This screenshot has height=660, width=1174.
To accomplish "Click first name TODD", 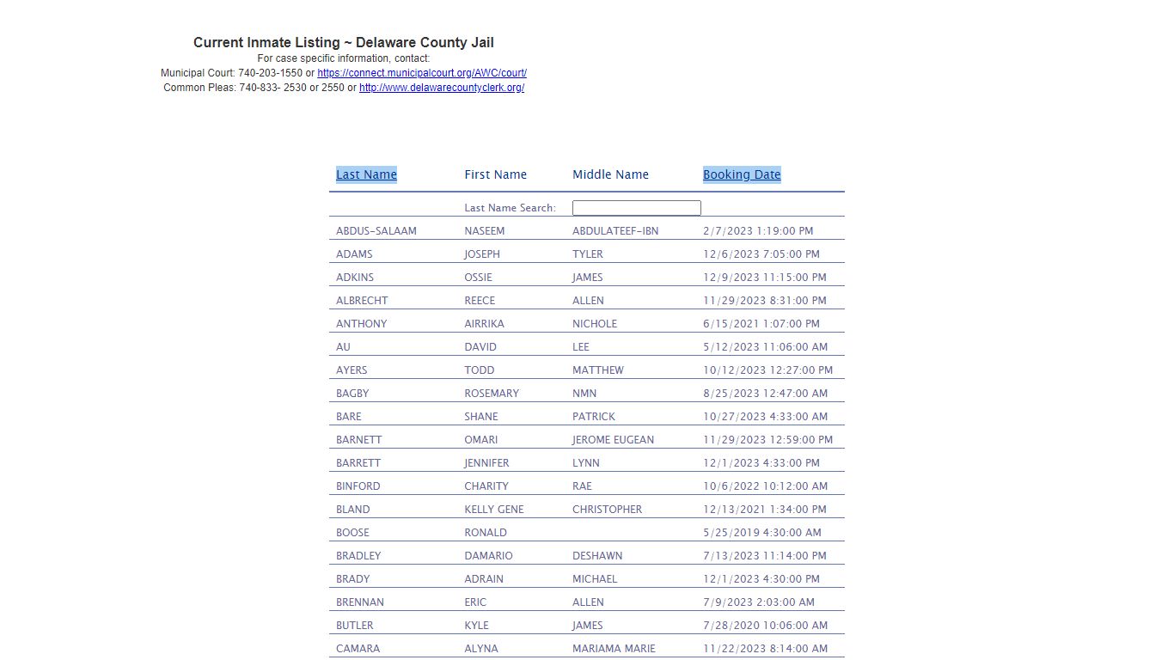I will tap(480, 370).
